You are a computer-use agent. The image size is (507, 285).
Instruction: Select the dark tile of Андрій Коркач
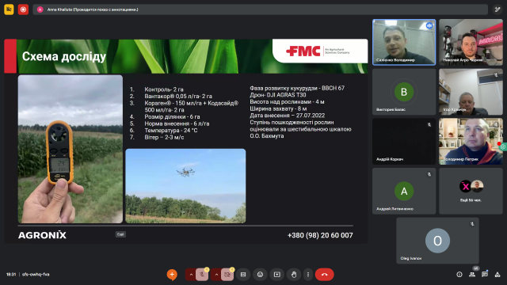point(404,141)
